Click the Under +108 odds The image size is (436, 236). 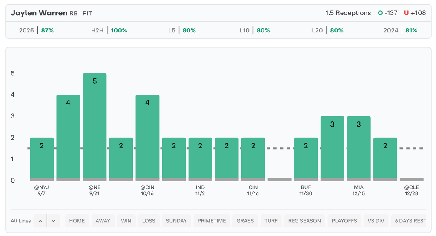click(415, 13)
